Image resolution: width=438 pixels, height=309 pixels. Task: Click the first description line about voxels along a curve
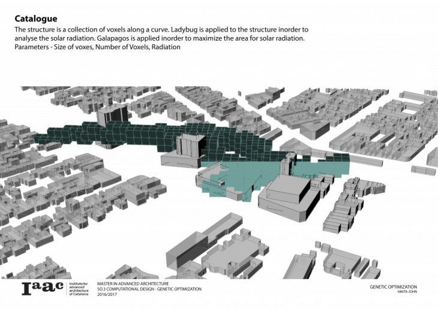162,29
